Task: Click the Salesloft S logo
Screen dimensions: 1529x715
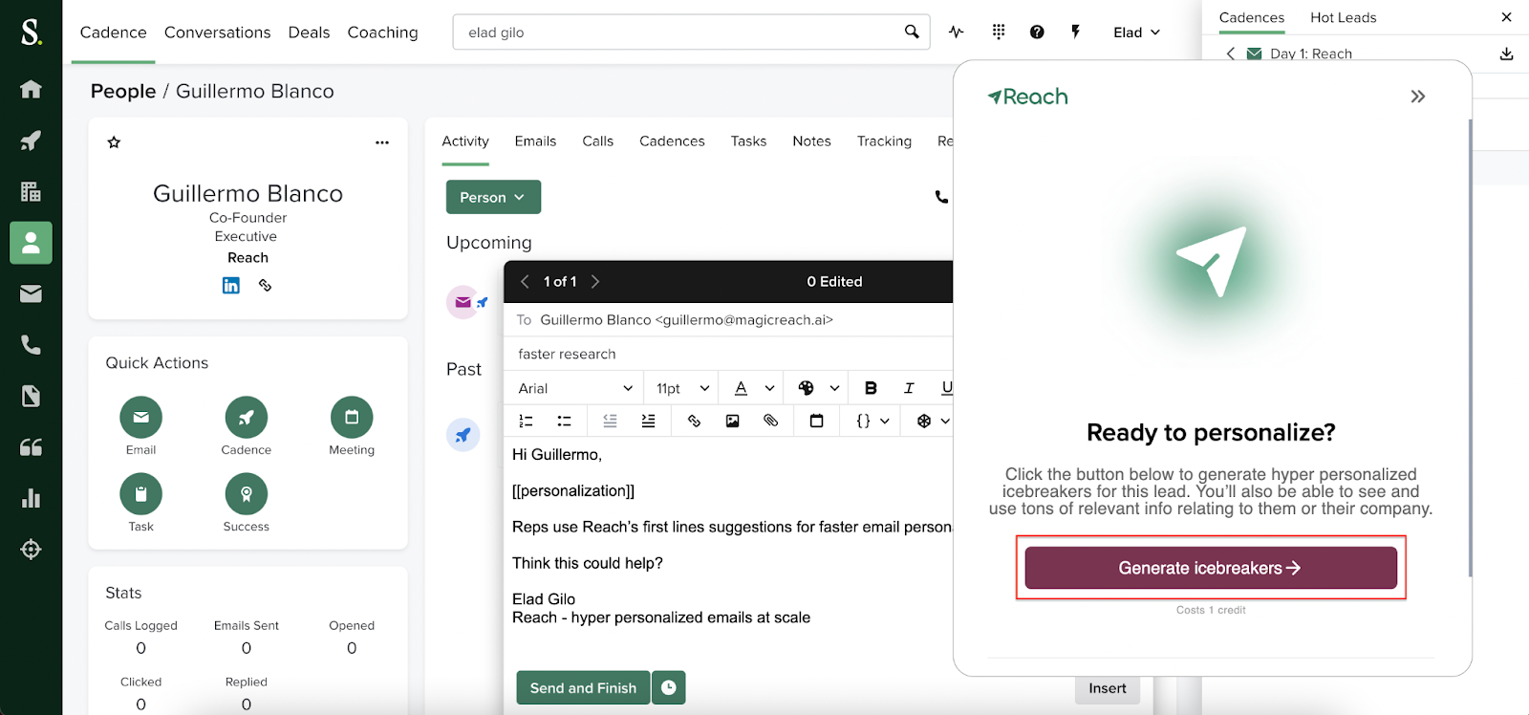Action: [x=31, y=32]
